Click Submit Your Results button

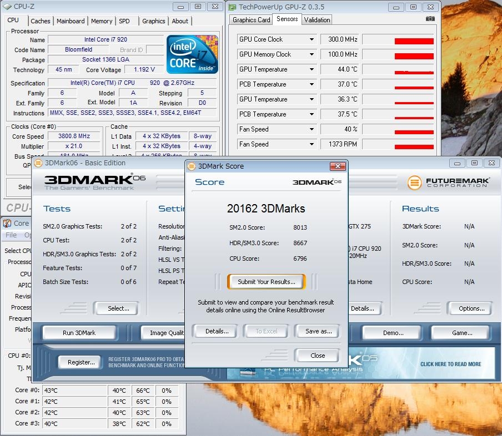[267, 282]
